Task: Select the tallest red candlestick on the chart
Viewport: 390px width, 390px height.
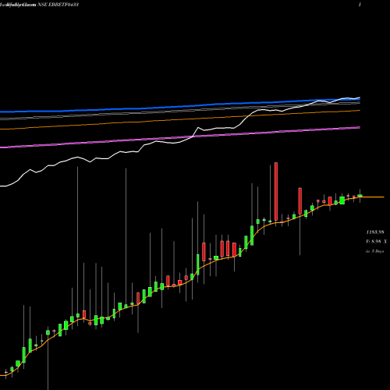Action: coord(276,192)
